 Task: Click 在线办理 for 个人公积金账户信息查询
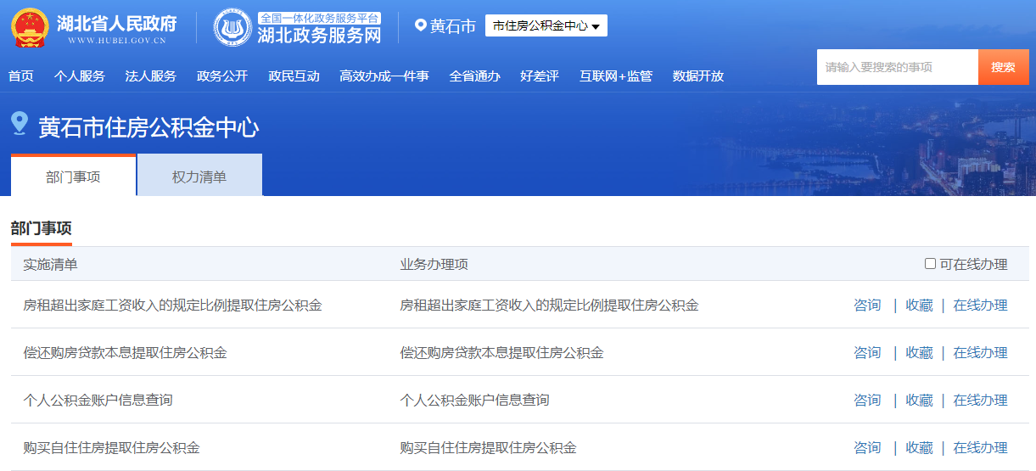coord(980,400)
